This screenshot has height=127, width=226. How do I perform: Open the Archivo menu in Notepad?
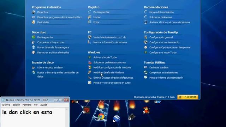6,105
